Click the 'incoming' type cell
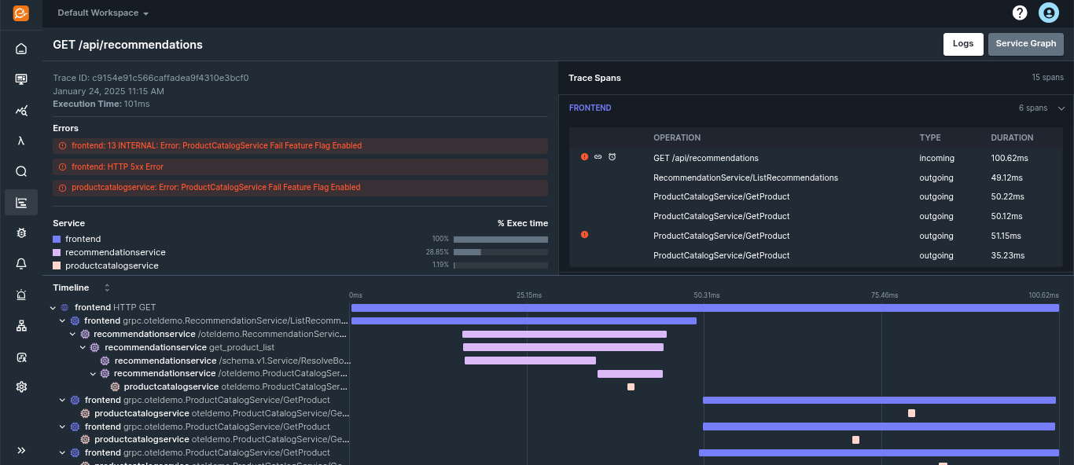The height and width of the screenshot is (465, 1074). (x=937, y=158)
